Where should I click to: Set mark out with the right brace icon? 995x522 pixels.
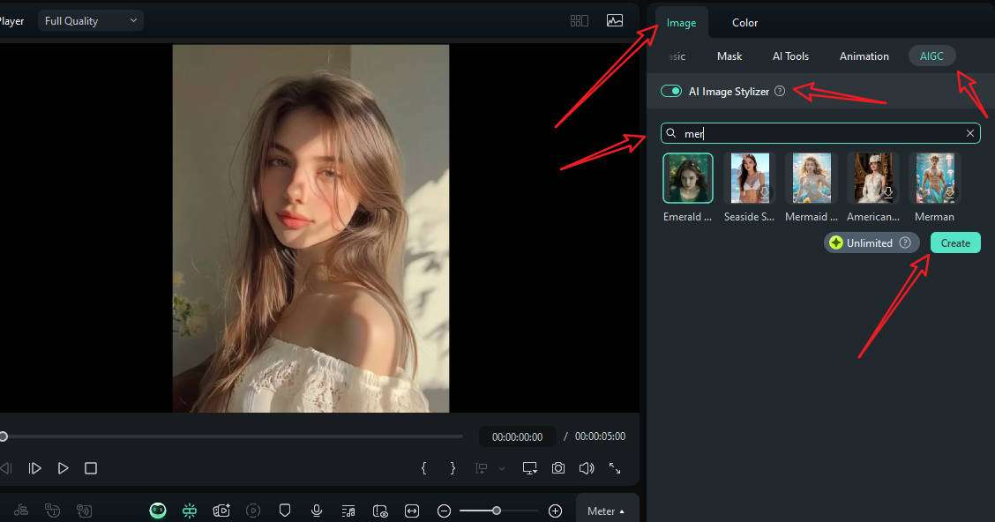point(453,468)
